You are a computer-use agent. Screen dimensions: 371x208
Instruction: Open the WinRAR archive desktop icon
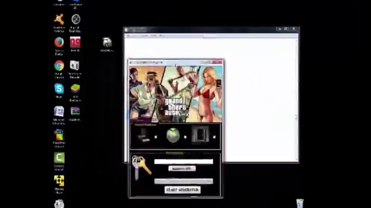pos(75,111)
